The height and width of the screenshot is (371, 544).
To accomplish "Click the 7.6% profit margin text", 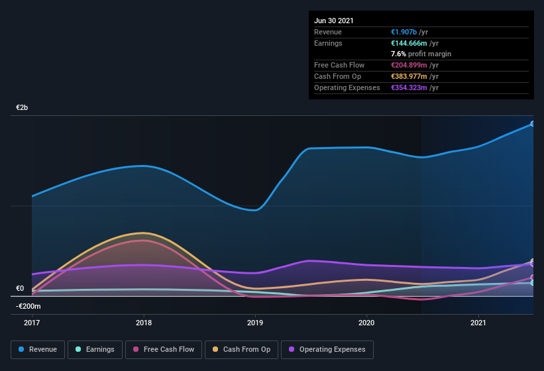I will click(421, 54).
